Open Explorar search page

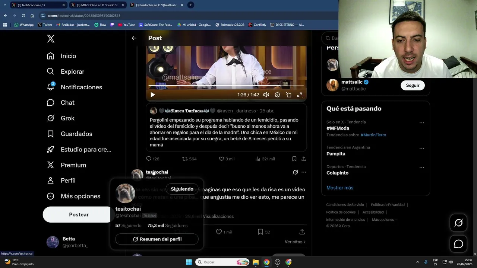point(65,71)
